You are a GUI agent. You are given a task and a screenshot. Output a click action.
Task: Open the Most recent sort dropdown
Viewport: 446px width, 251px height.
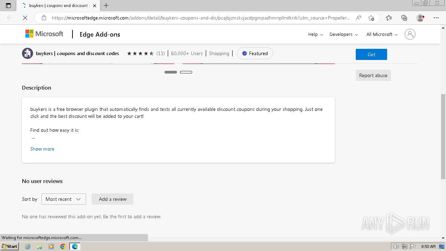click(x=64, y=199)
